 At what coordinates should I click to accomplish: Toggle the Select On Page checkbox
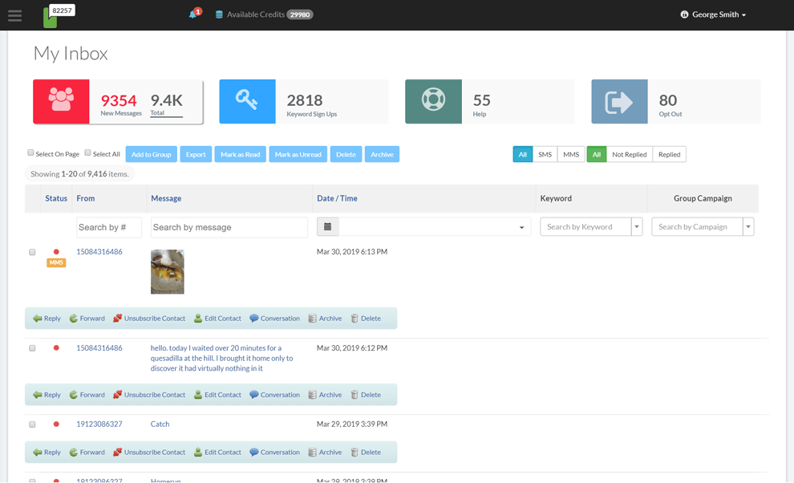coord(30,152)
